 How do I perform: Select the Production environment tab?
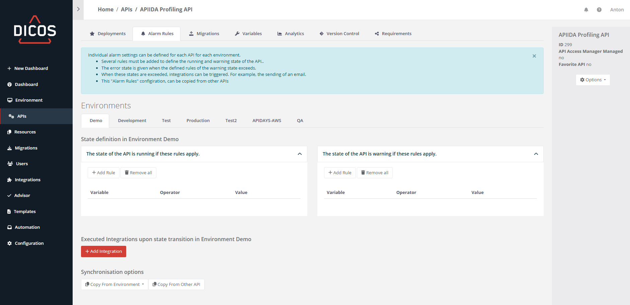tap(198, 120)
